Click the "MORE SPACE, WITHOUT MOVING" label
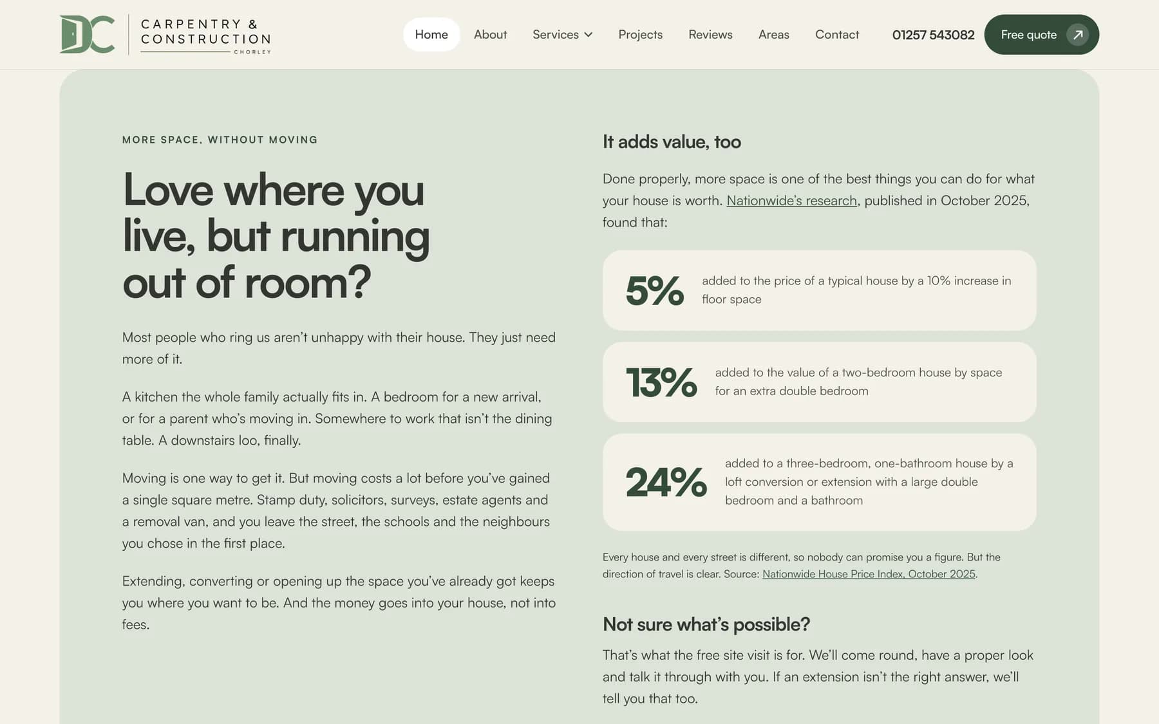 [220, 140]
